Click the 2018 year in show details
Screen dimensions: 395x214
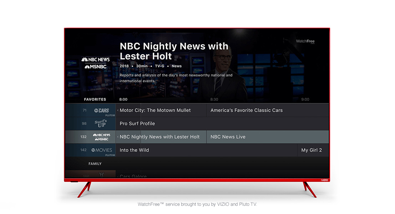click(x=124, y=66)
